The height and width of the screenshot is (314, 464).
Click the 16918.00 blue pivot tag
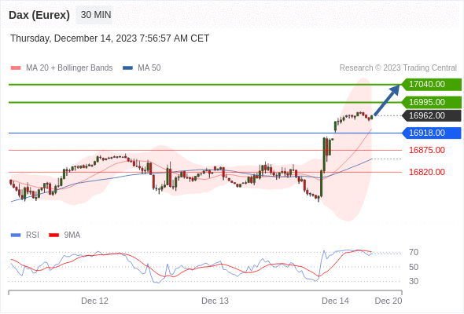coord(432,133)
